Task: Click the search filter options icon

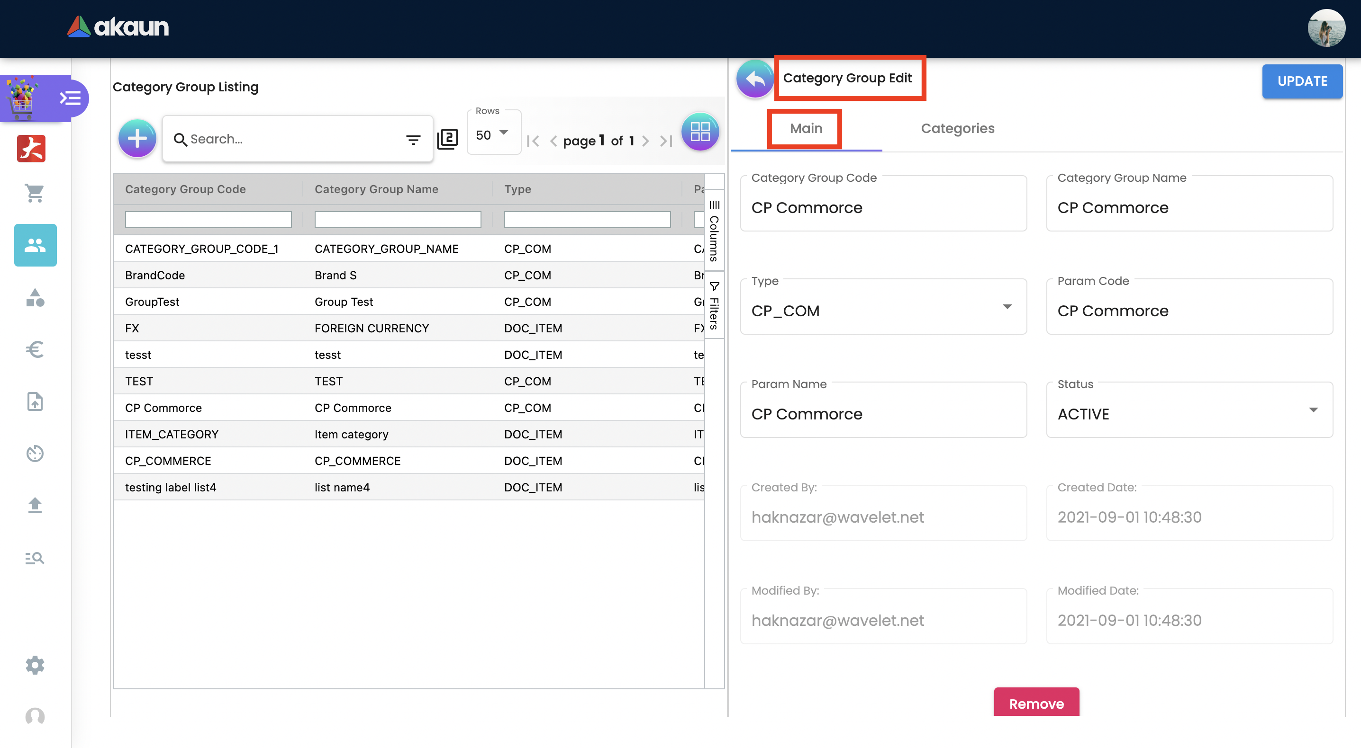Action: pos(413,139)
